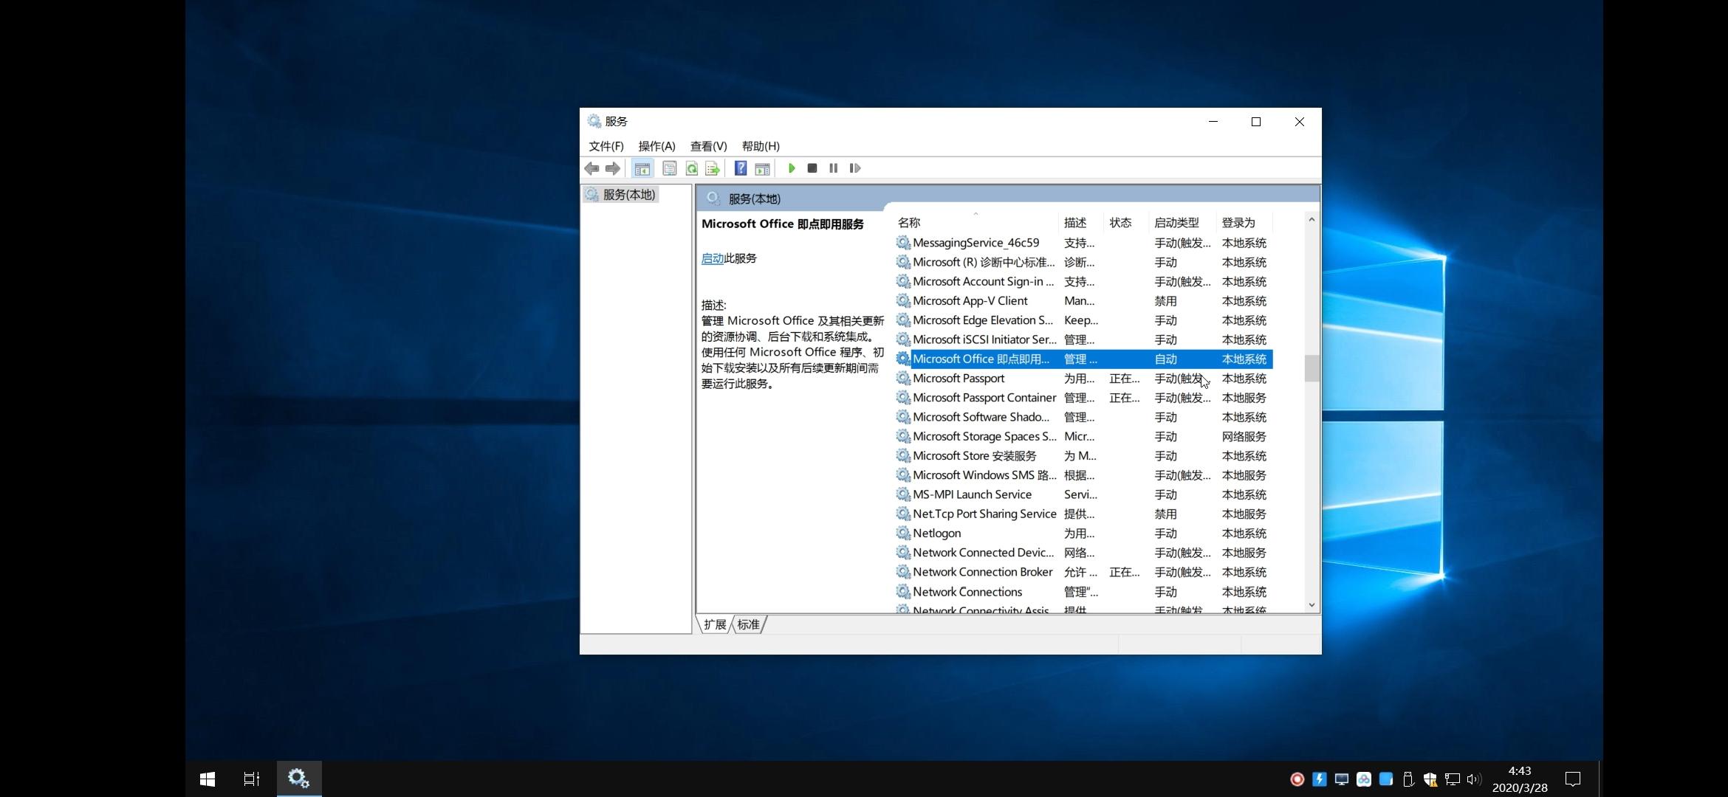Stop the service with the square icon
This screenshot has height=797, width=1728.
tap(812, 169)
